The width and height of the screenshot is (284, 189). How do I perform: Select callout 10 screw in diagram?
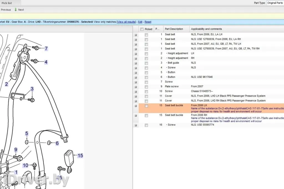[x=26, y=165]
